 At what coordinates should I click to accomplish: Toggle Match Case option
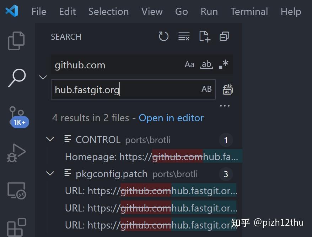pos(189,64)
